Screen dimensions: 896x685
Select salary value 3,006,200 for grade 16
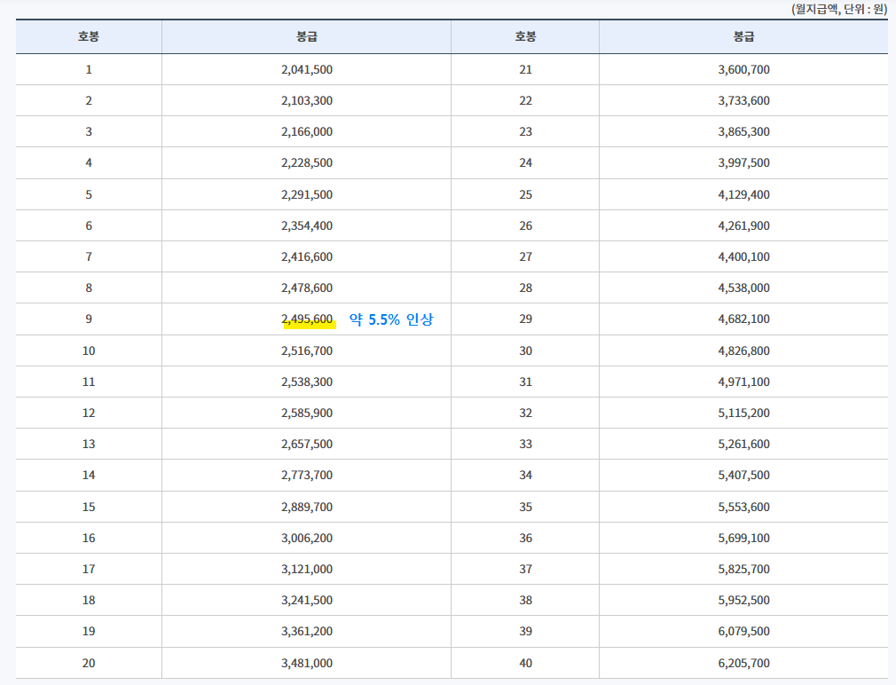coord(308,537)
